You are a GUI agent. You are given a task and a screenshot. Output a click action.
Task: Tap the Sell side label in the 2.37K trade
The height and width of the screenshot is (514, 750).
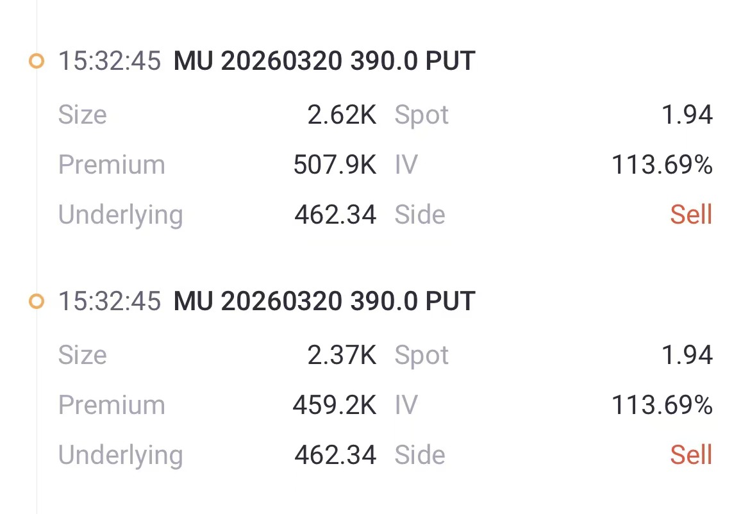pyautogui.click(x=691, y=455)
